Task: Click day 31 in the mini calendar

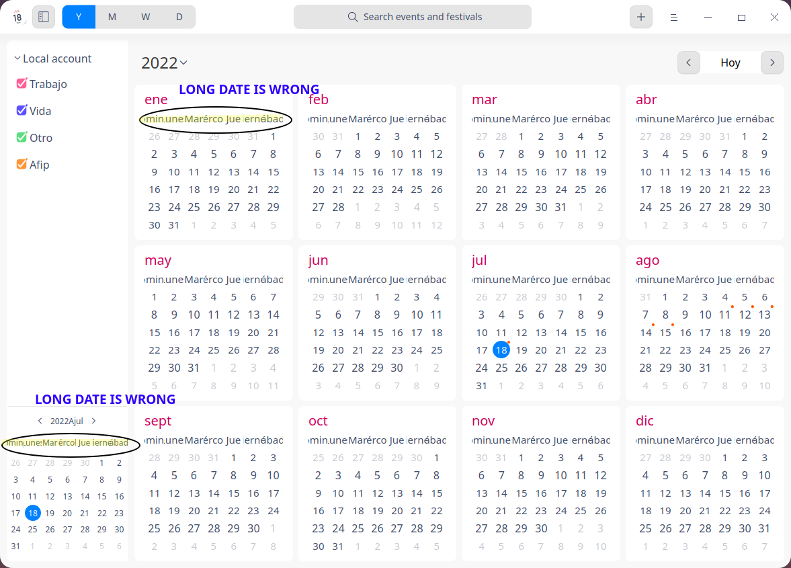Action: (15, 546)
